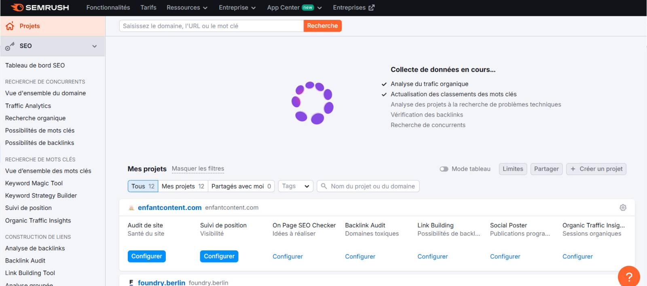Click the orange Recherche button
The width and height of the screenshot is (647, 286).
322,26
